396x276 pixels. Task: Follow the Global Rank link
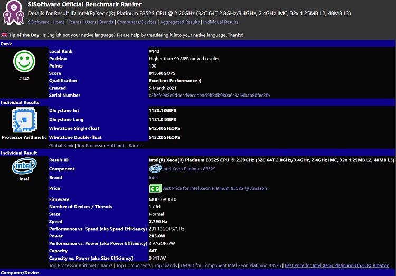click(61, 146)
